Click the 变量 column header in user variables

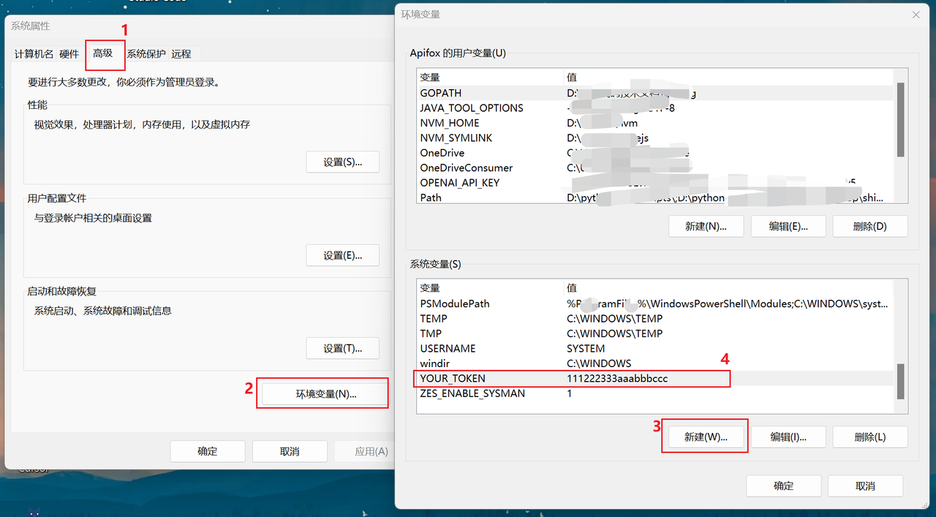pos(490,77)
